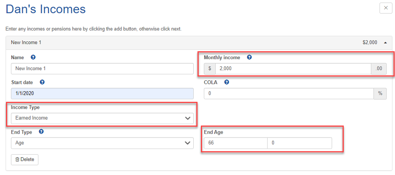This screenshot has height=175, width=395.
Task: Click the help icon next to Name
Action: click(x=33, y=57)
